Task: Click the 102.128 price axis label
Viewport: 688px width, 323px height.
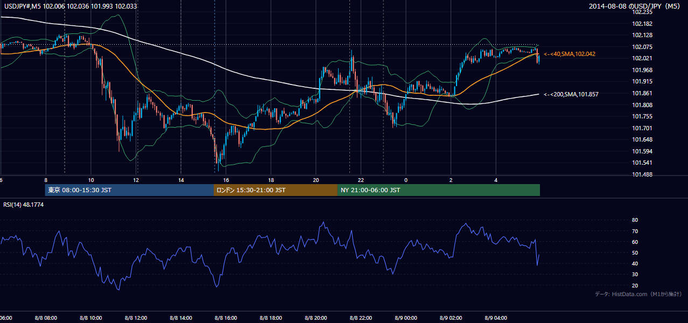Action: tap(643, 35)
